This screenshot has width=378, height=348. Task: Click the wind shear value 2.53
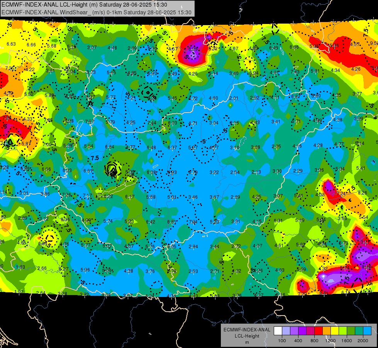click(x=193, y=271)
